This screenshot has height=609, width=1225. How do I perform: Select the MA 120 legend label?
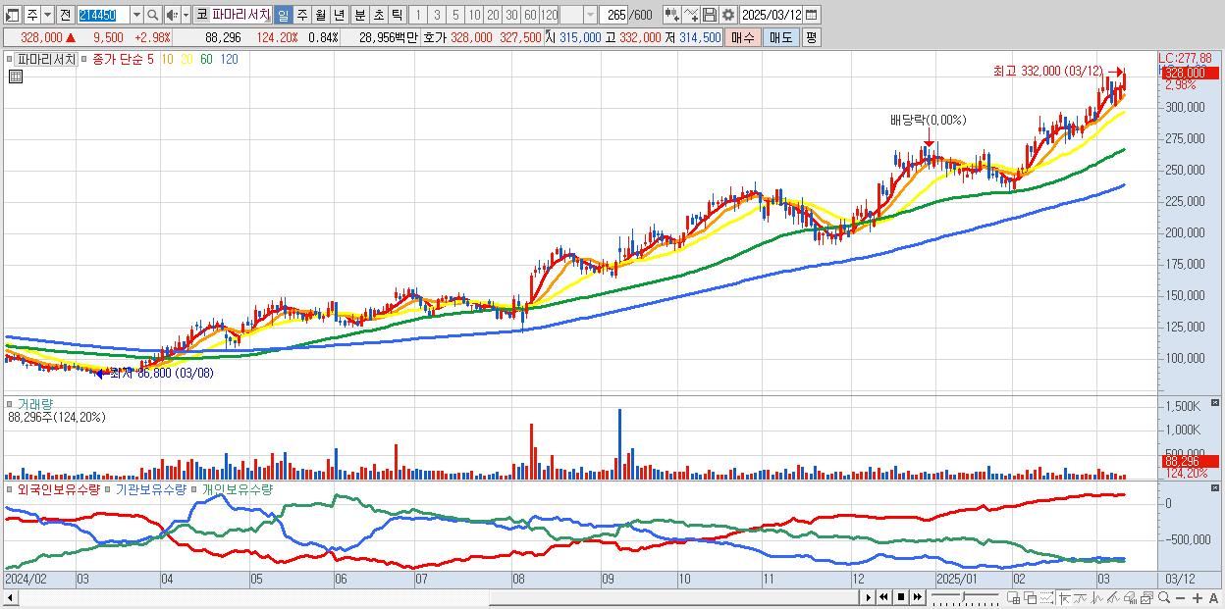[229, 59]
